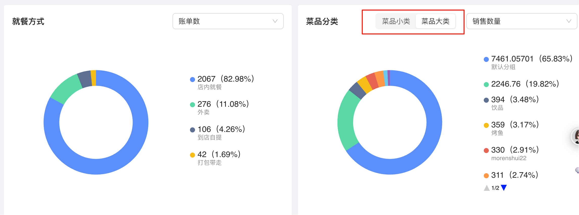Image resolution: width=579 pixels, height=215 pixels.
Task: Toggle the 到店自提 legend entry
Action: point(217,133)
